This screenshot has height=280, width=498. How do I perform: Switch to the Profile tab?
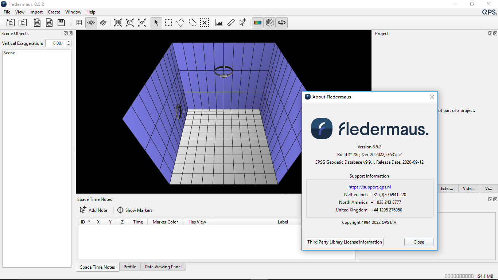point(130,267)
